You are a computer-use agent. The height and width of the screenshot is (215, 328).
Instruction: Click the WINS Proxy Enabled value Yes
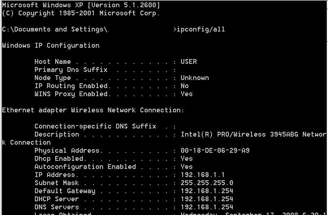pos(187,94)
